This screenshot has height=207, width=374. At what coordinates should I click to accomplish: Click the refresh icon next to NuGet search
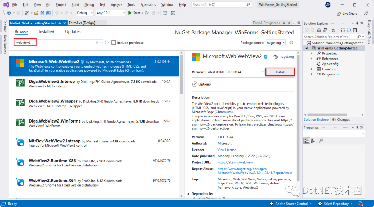point(107,43)
